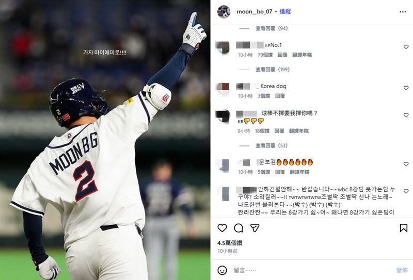Focus the 留言 comment input field
413x280 pixels.
pos(313,270)
